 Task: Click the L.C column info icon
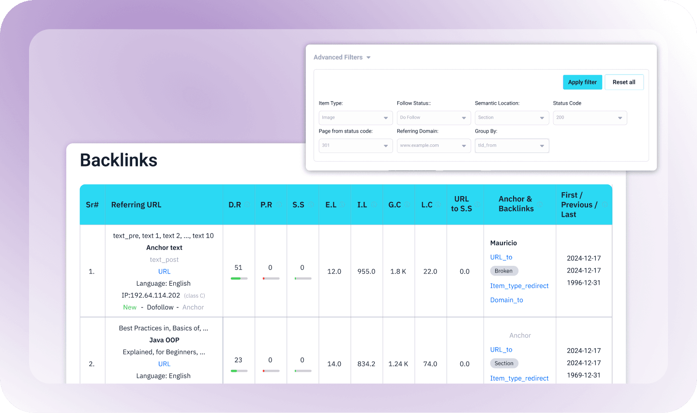click(439, 205)
